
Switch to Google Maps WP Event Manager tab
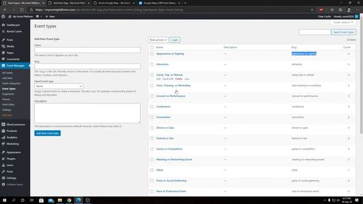159,3
